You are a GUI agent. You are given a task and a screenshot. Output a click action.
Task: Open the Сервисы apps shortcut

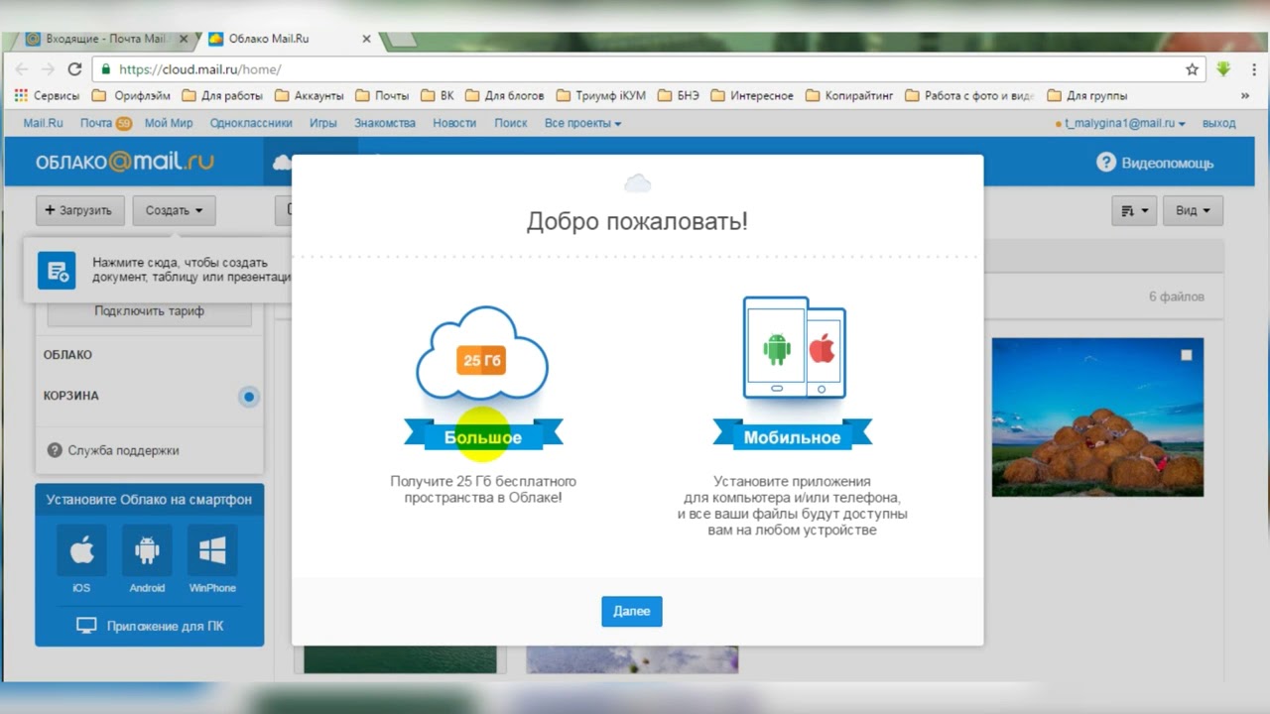48,96
